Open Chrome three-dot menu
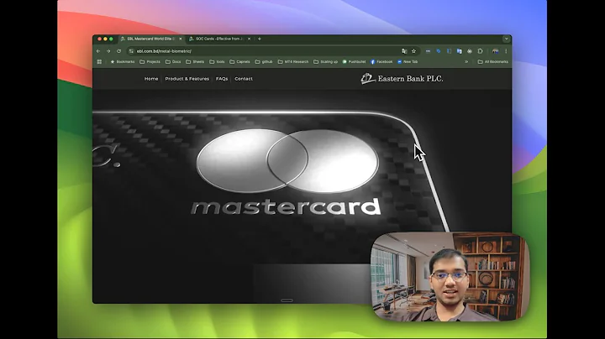 506,51
